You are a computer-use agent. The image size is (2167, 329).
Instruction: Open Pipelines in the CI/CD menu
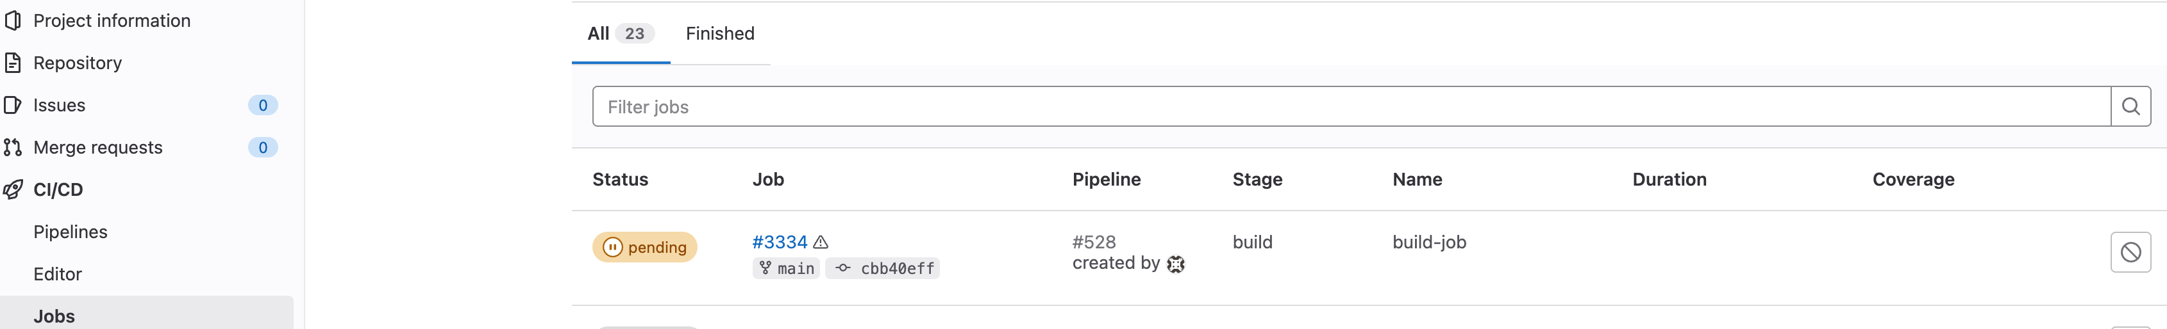(71, 232)
